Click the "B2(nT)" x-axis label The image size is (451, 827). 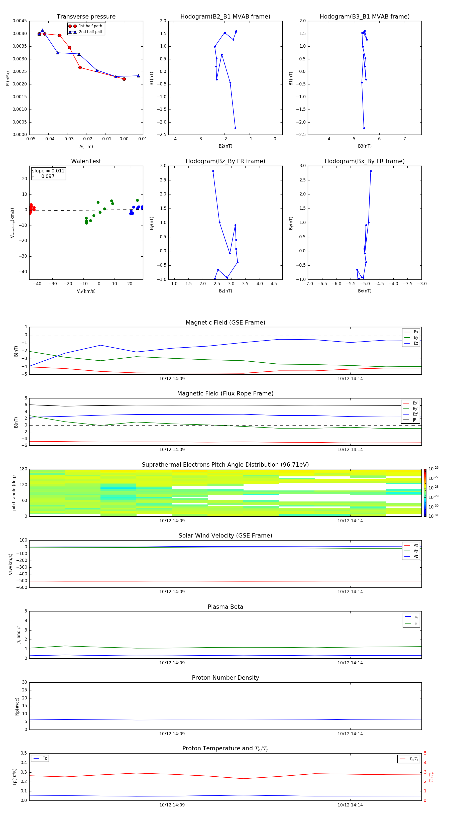(x=225, y=146)
